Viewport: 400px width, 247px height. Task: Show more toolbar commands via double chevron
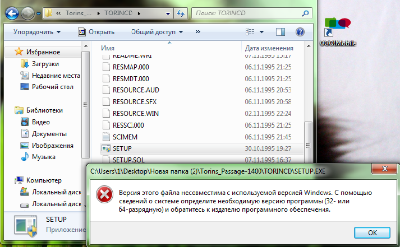(x=197, y=31)
